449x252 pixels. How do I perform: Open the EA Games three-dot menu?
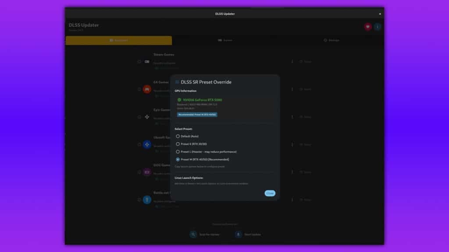(x=292, y=89)
